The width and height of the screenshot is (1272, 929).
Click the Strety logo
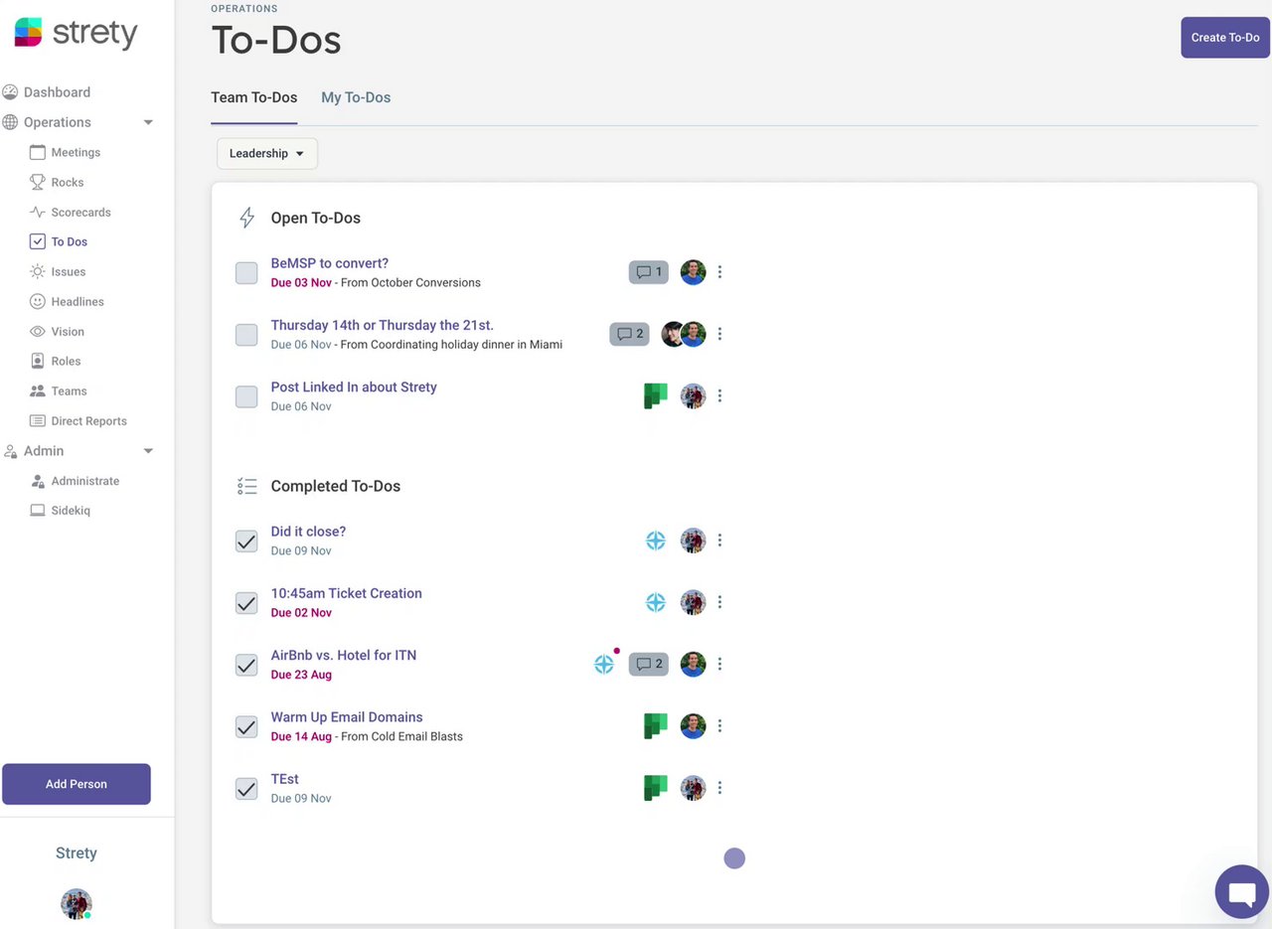pos(77,33)
